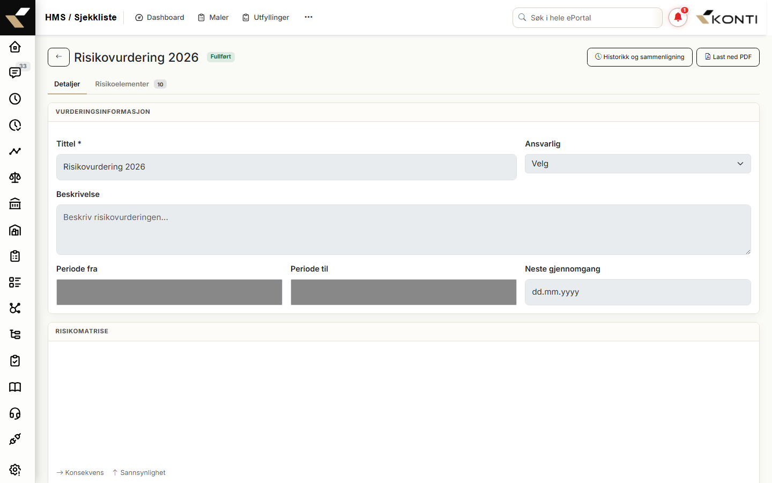Click the Konsekvens axis label
Screen dimensions: 772x483
80,473
